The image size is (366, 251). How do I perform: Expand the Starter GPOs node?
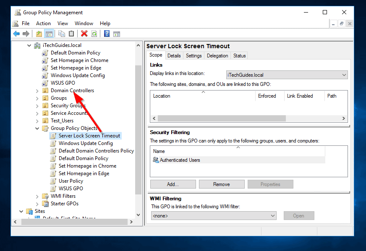coord(37,204)
